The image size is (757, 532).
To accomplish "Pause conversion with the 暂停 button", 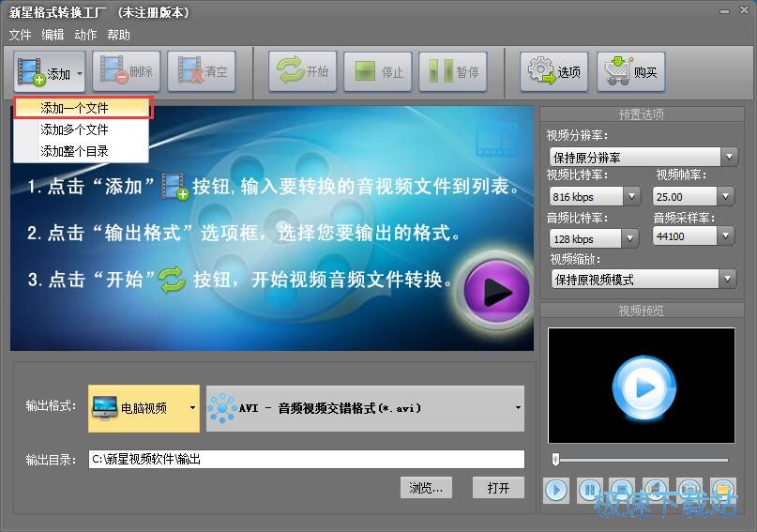I will point(453,71).
